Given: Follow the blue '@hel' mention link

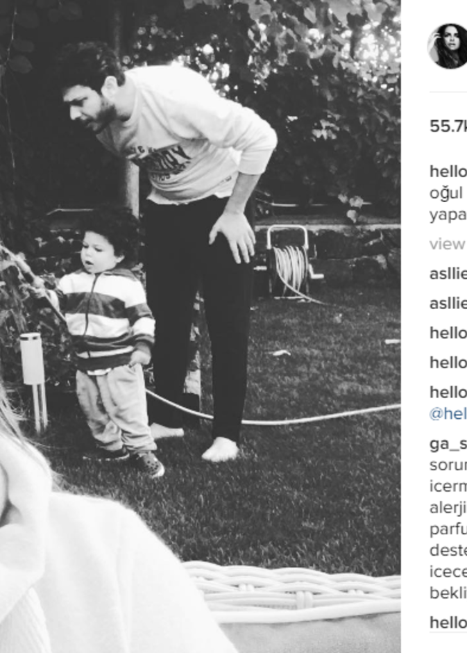Looking at the screenshot, I should [448, 414].
